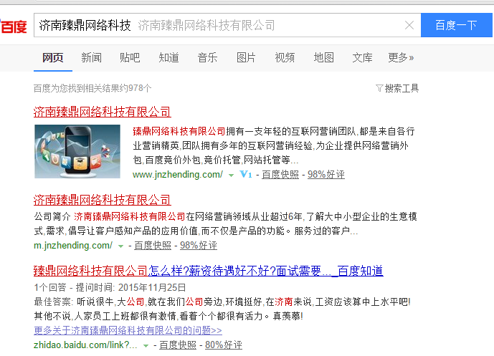Click the Baidu logo
The height and width of the screenshot is (356, 494).
[x=14, y=26]
